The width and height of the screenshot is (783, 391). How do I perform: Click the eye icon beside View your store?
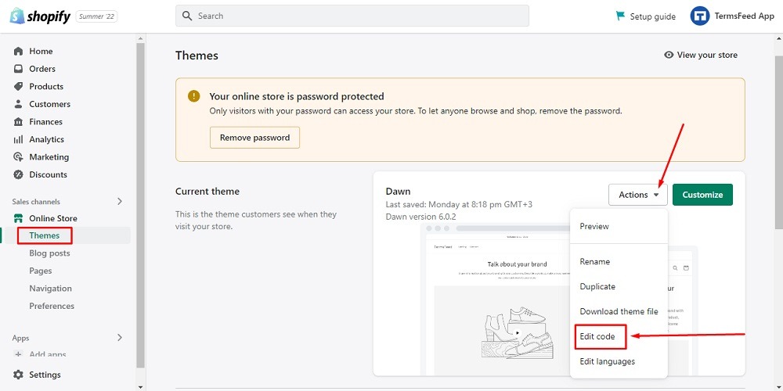coord(669,55)
